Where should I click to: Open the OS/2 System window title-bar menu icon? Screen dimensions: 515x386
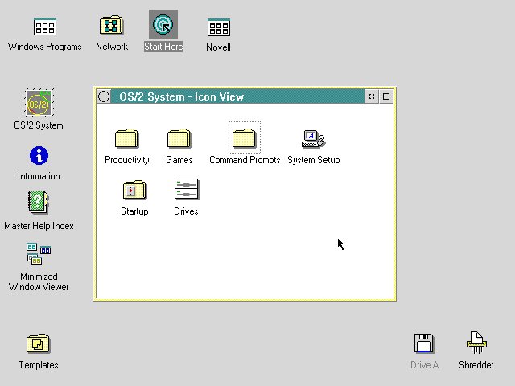click(104, 96)
